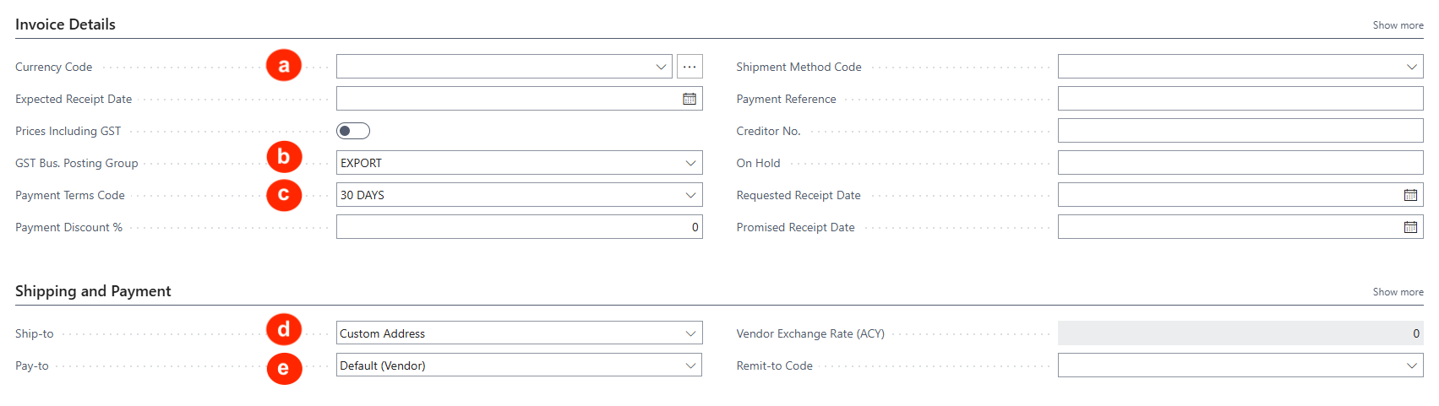Collapse the Shipping and Payment section heading
The height and width of the screenshot is (406, 1439).
point(93,291)
